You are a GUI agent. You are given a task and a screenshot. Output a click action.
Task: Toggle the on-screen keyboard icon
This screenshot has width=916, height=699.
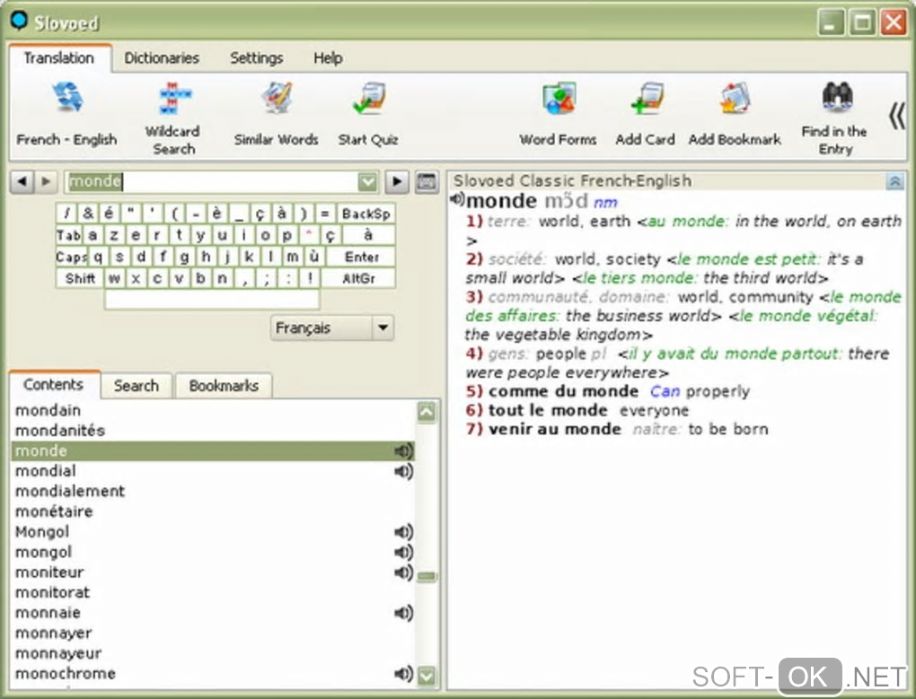427,182
